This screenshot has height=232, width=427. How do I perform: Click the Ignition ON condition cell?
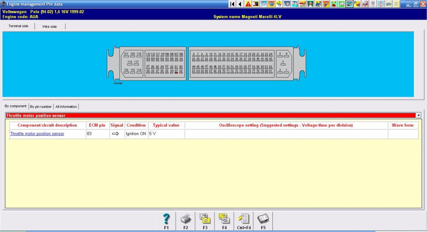coord(136,134)
